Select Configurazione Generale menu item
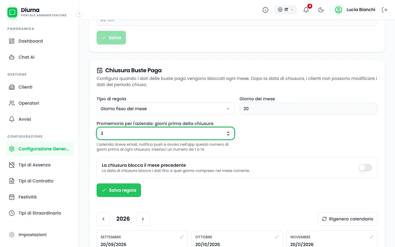 (39, 149)
